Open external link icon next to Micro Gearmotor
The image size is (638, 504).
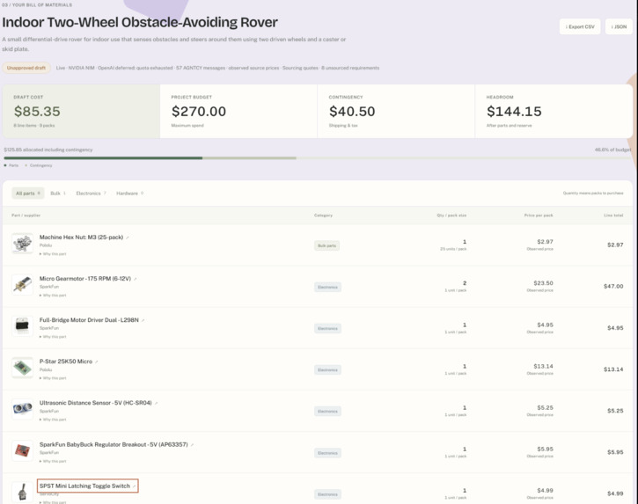(x=136, y=279)
